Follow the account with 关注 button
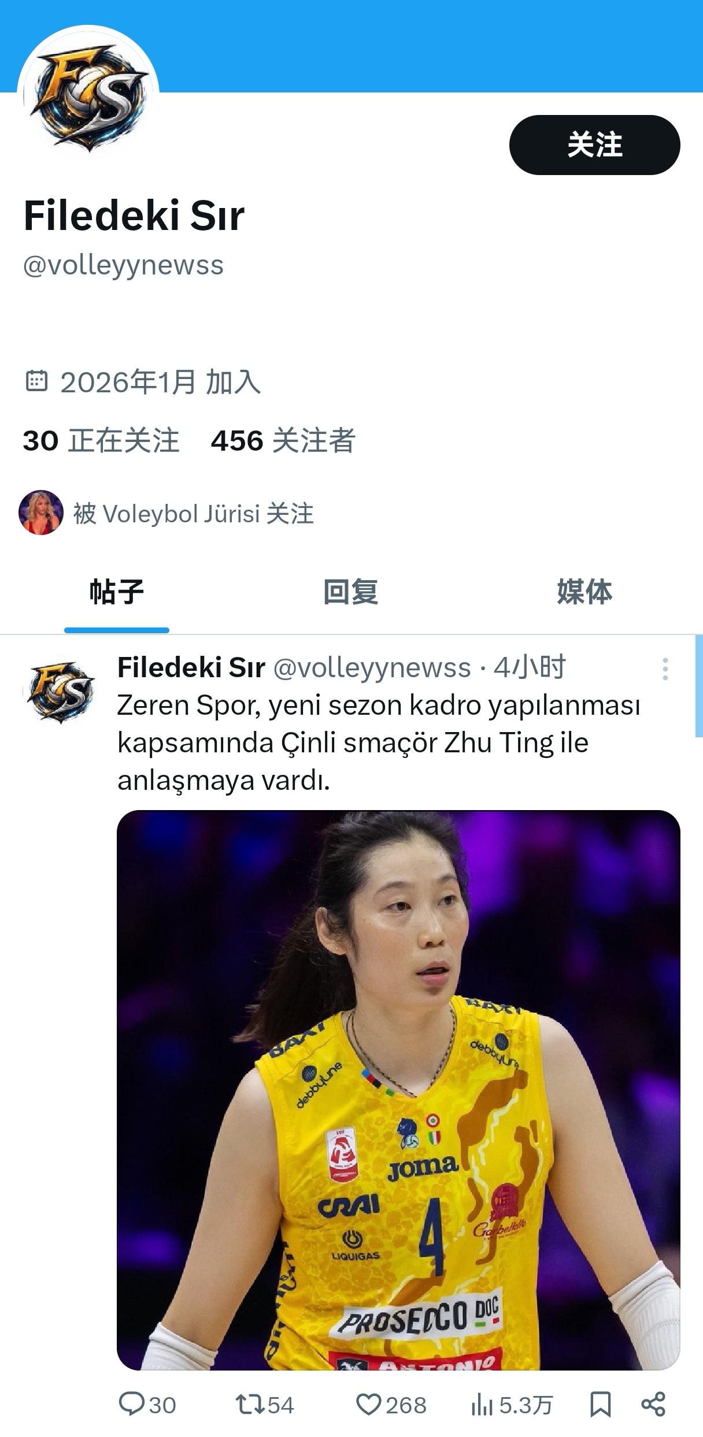Viewport: 703px width, 1437px height. (594, 144)
